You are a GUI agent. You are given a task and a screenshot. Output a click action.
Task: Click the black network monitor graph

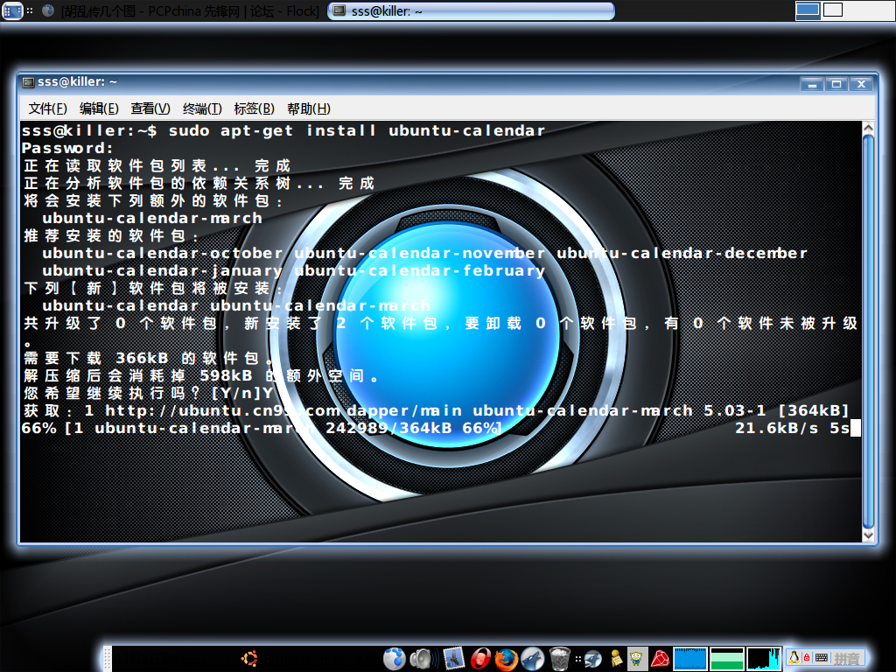[763, 659]
